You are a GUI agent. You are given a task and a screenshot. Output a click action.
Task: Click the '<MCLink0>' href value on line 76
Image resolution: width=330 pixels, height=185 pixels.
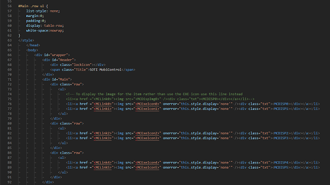[x=103, y=104]
